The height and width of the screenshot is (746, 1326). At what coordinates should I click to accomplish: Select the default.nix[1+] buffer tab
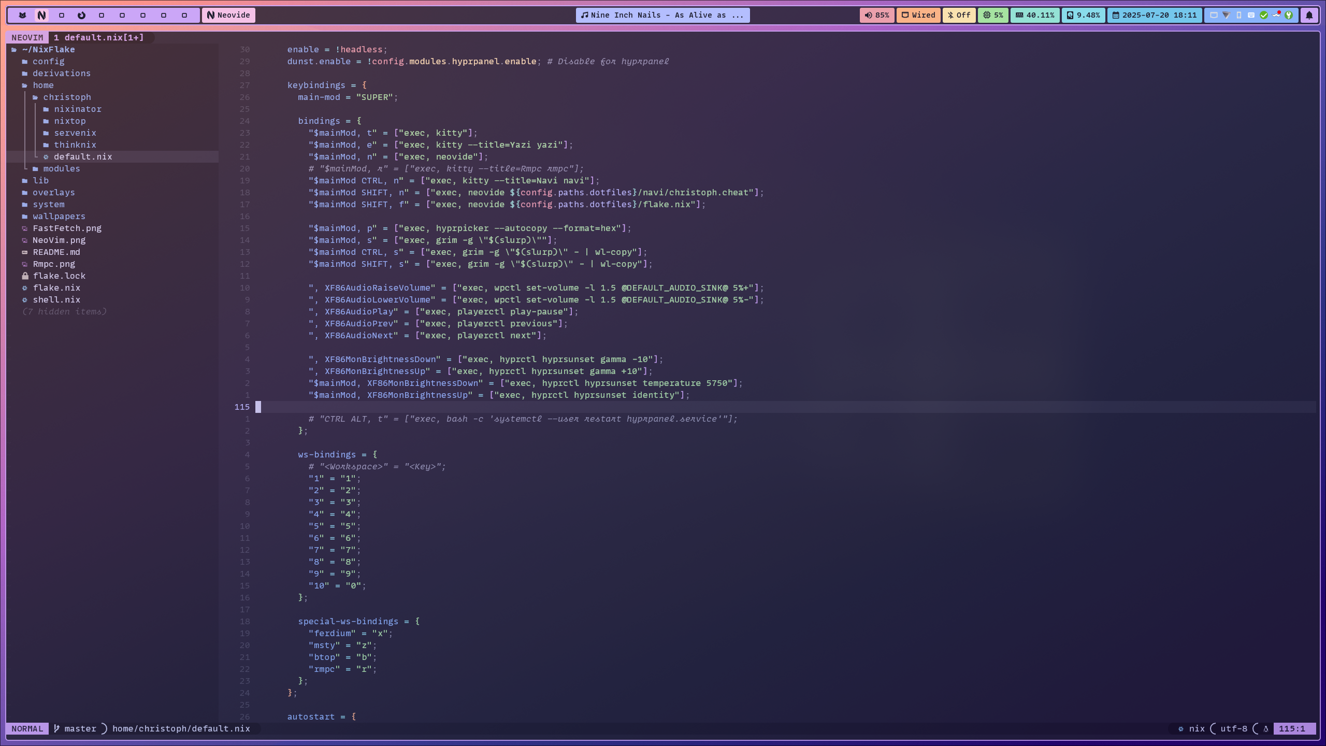[98, 37]
